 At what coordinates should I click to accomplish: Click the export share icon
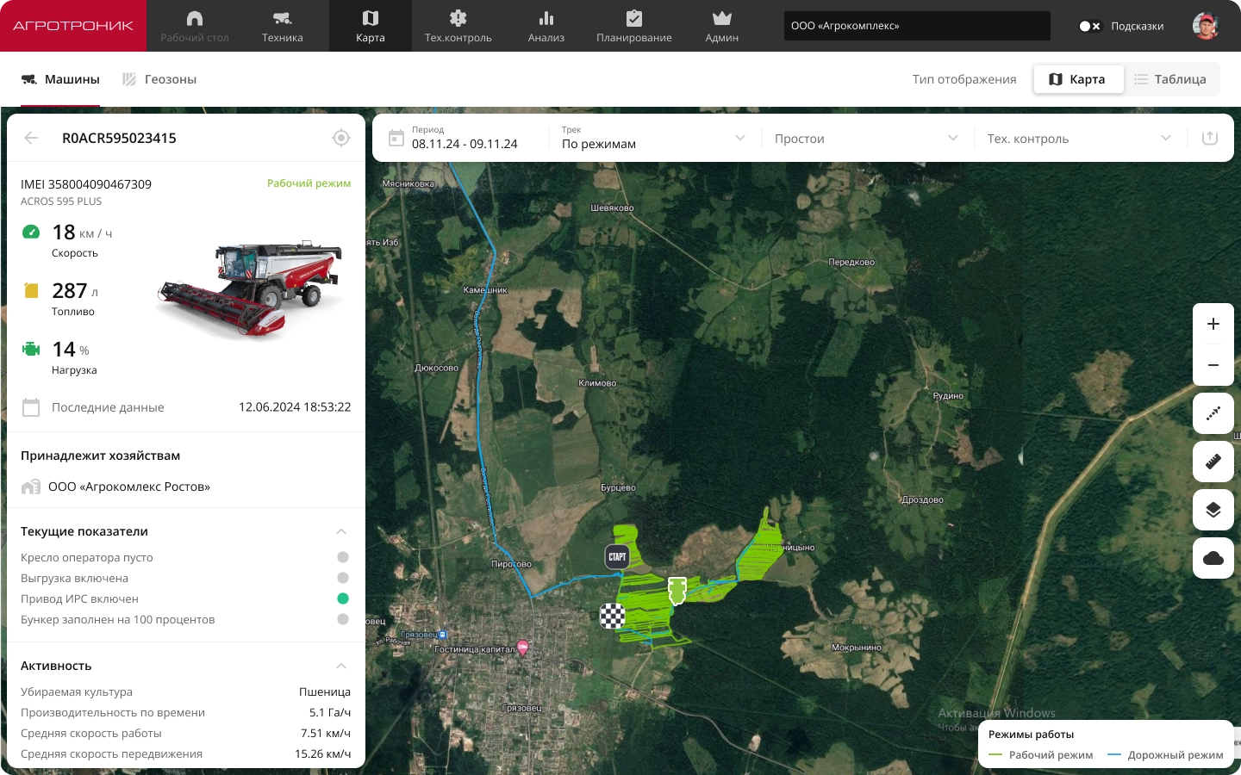1210,138
